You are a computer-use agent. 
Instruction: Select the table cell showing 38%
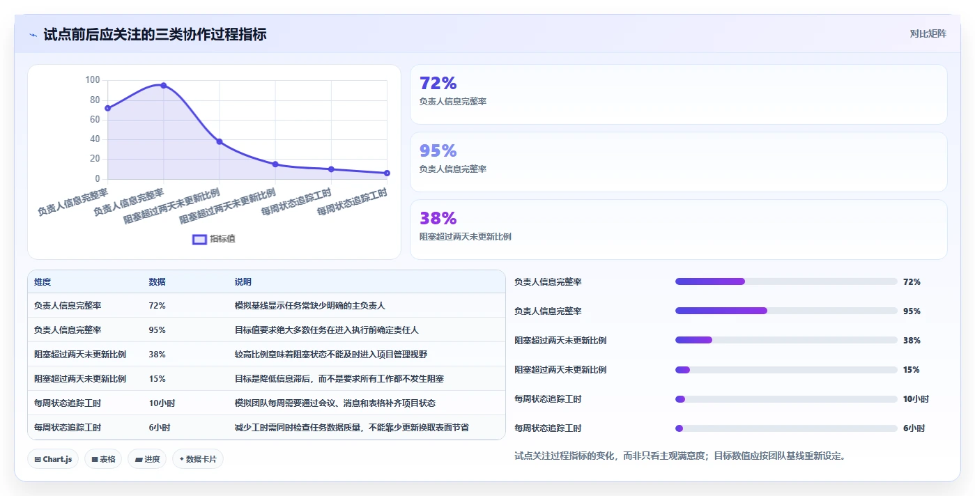coord(157,355)
